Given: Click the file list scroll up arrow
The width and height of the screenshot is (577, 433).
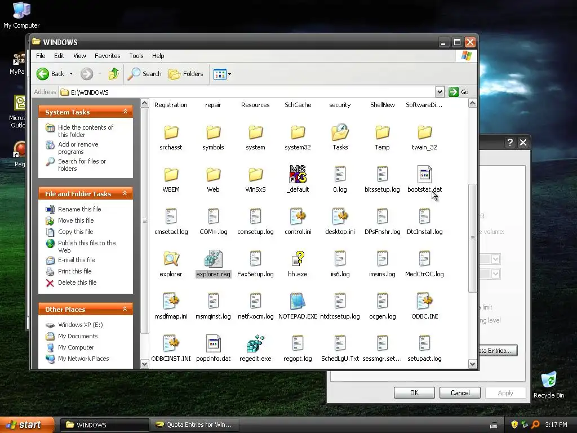Looking at the screenshot, I should point(473,103).
